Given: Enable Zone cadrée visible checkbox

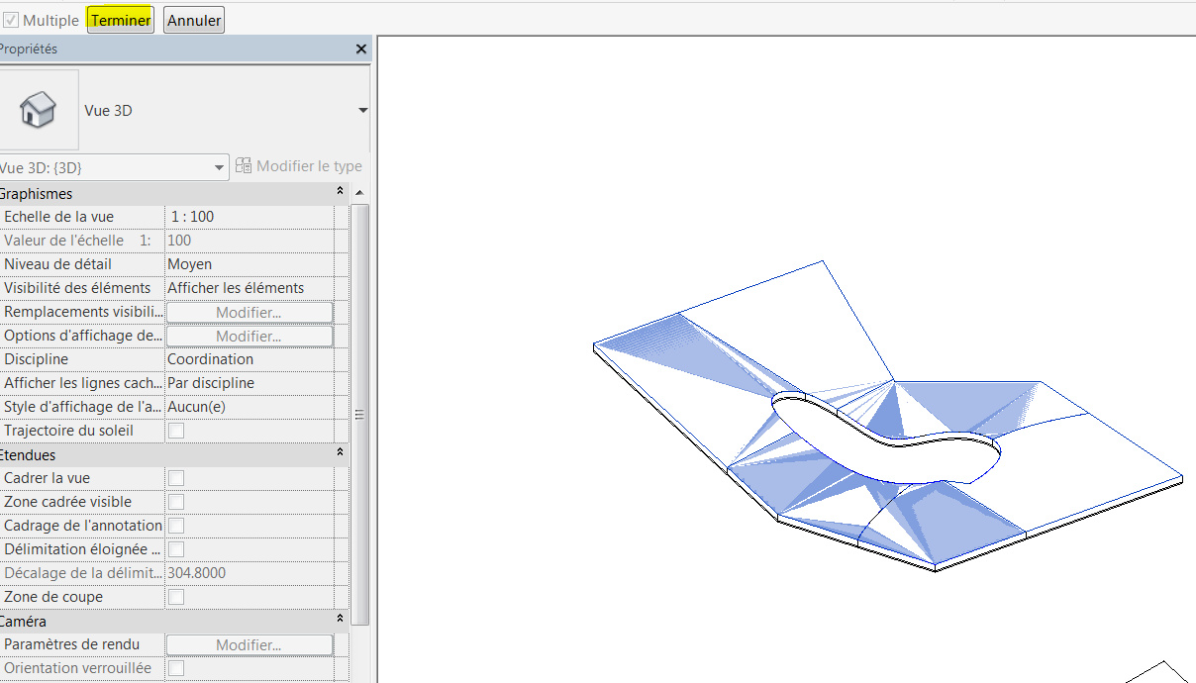Looking at the screenshot, I should point(176,502).
